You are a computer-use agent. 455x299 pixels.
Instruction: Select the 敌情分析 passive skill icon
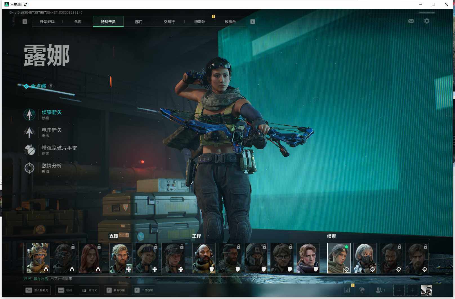pos(30,168)
